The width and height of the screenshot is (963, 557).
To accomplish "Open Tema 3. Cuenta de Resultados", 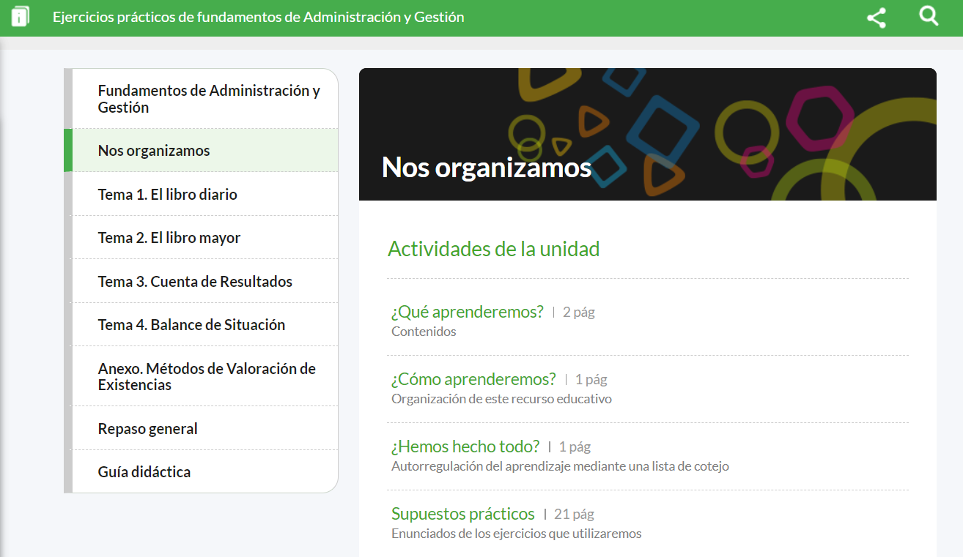I will (204, 281).
